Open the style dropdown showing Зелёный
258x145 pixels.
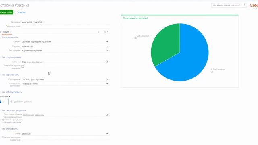(107, 133)
